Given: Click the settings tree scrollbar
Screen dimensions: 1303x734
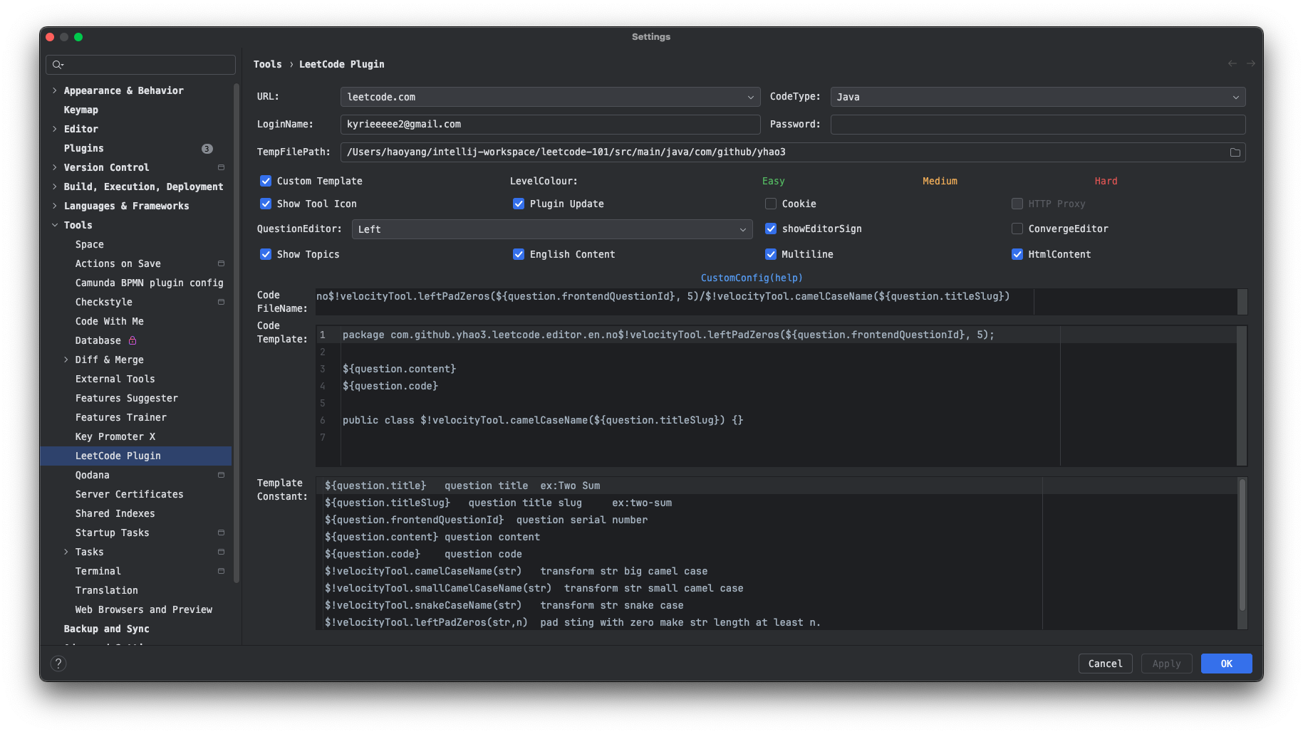Looking at the screenshot, I should pyautogui.click(x=237, y=335).
